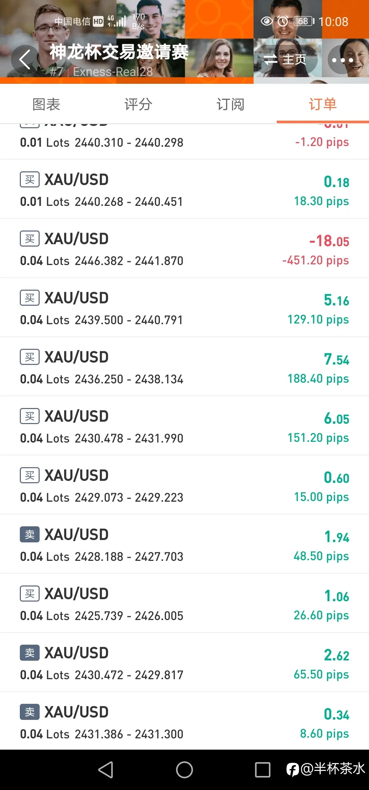Switch to the 图表 tab

[x=46, y=104]
